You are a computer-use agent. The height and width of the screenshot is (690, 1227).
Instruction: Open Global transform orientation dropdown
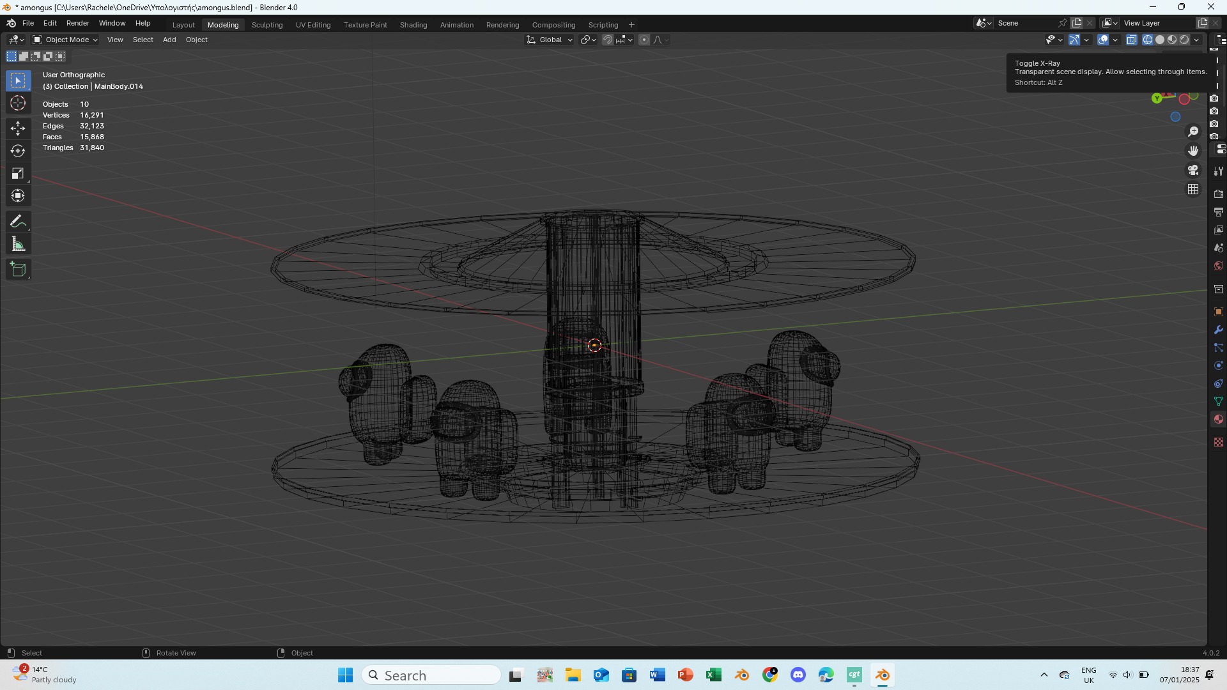tap(550, 40)
